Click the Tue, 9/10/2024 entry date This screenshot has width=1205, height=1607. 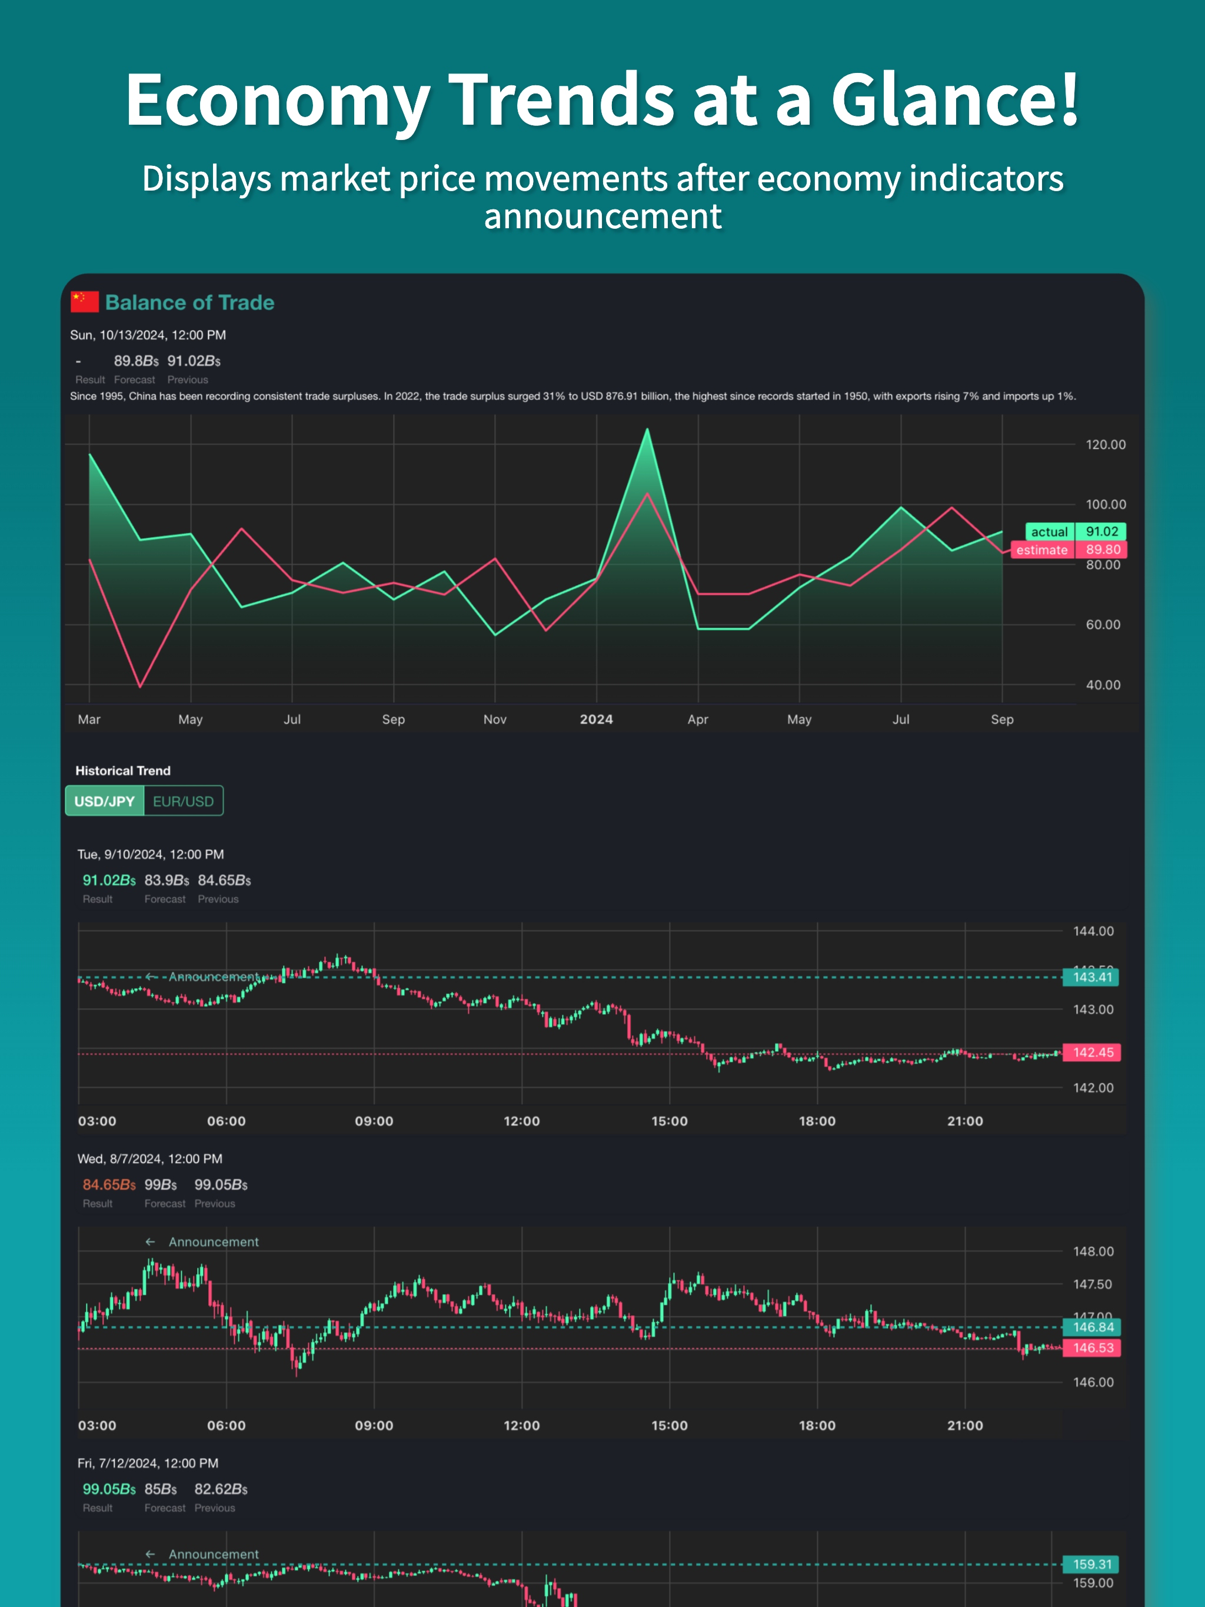pyautogui.click(x=151, y=854)
